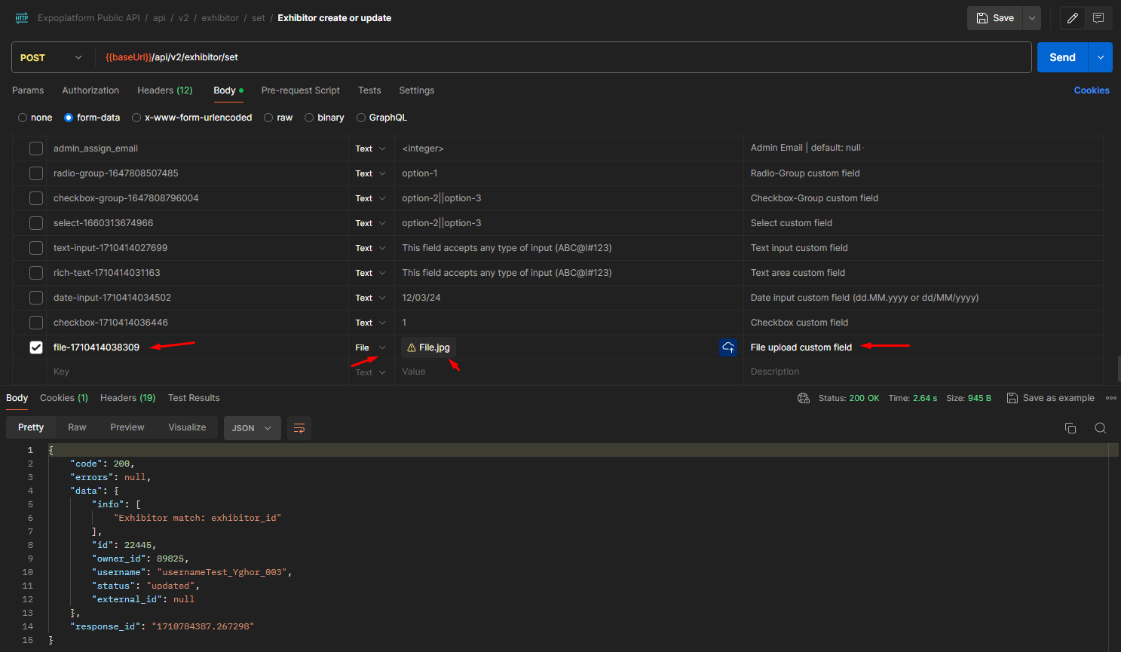Open the comments icon at top right
1121x652 pixels.
1098,18
